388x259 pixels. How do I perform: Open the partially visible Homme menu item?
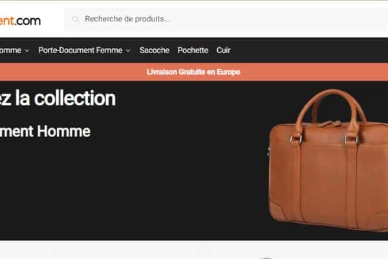[x=10, y=51]
